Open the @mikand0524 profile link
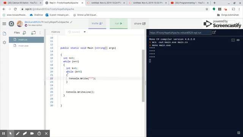The height and width of the screenshot is (137, 243). (33, 22)
